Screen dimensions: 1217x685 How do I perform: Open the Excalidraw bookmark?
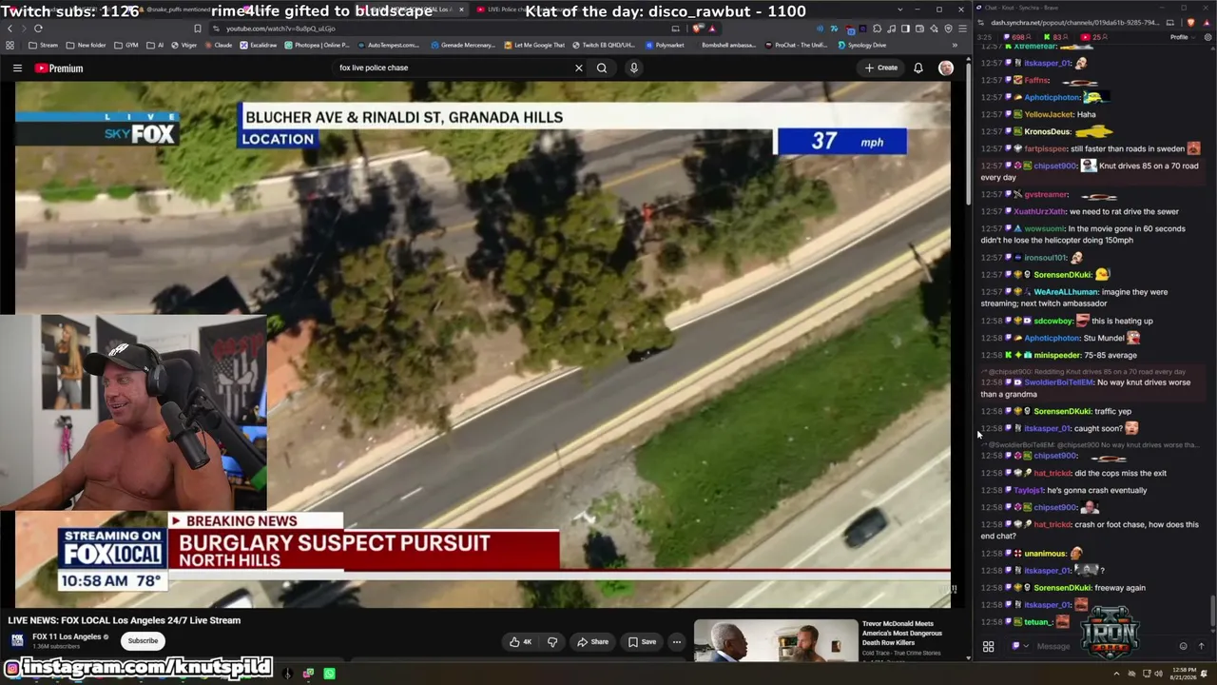click(x=259, y=45)
